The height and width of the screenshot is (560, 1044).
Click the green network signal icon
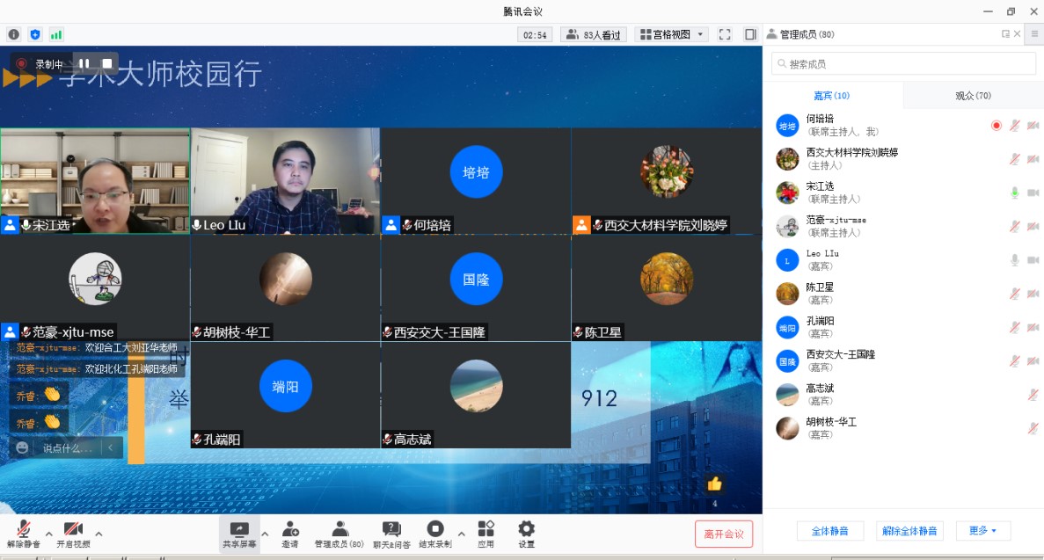click(x=56, y=34)
